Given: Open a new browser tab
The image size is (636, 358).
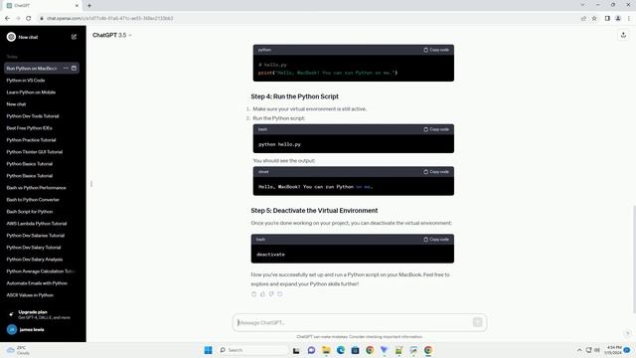Looking at the screenshot, I should (89, 6).
